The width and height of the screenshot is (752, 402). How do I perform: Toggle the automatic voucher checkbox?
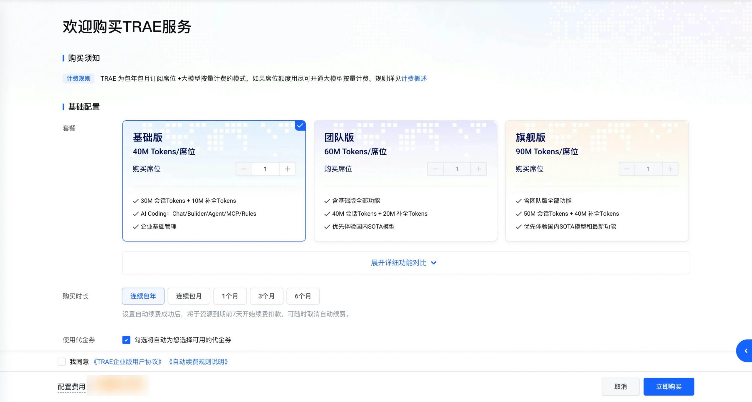pyautogui.click(x=126, y=340)
